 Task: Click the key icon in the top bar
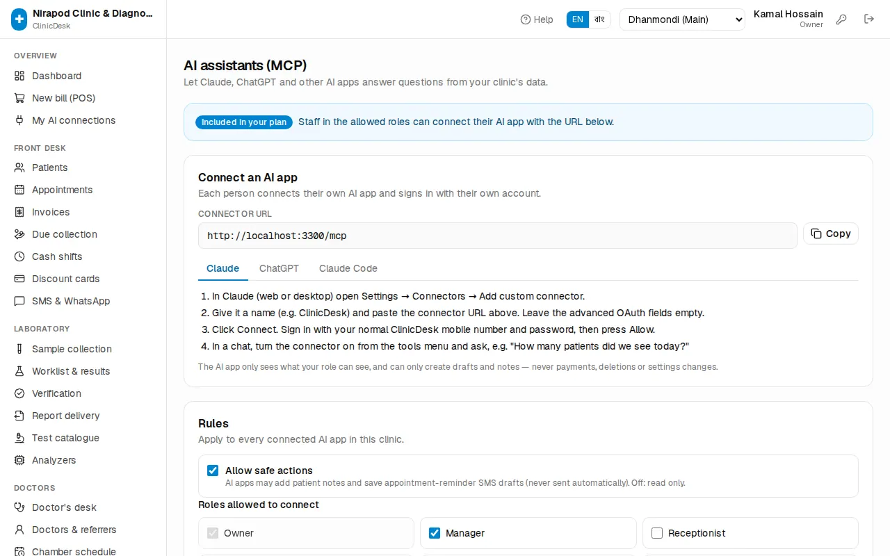(x=841, y=19)
